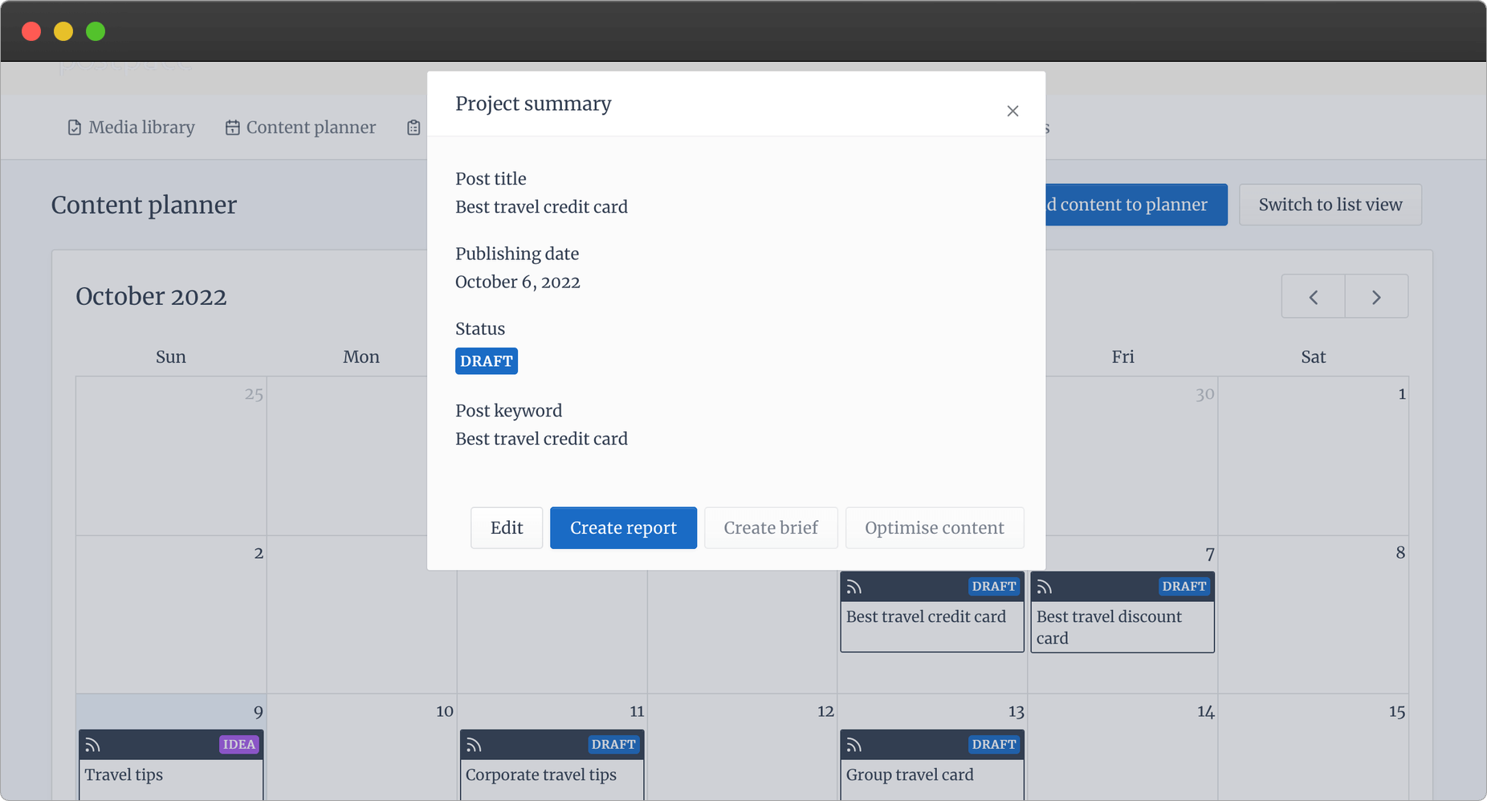1487x801 pixels.
Task: Click the yellow minimize window button
Action: pyautogui.click(x=63, y=31)
